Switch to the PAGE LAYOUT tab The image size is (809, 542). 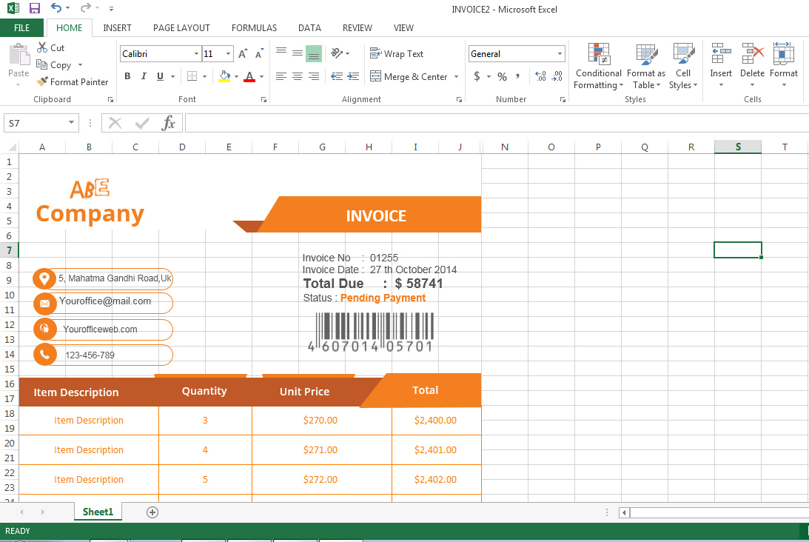pyautogui.click(x=181, y=28)
